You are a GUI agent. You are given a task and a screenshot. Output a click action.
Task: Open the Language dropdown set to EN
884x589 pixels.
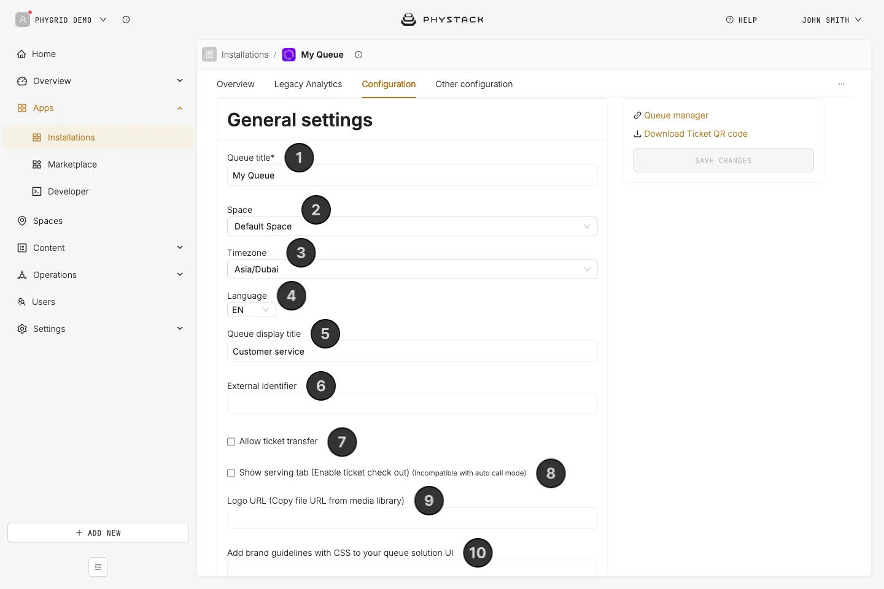click(252, 310)
